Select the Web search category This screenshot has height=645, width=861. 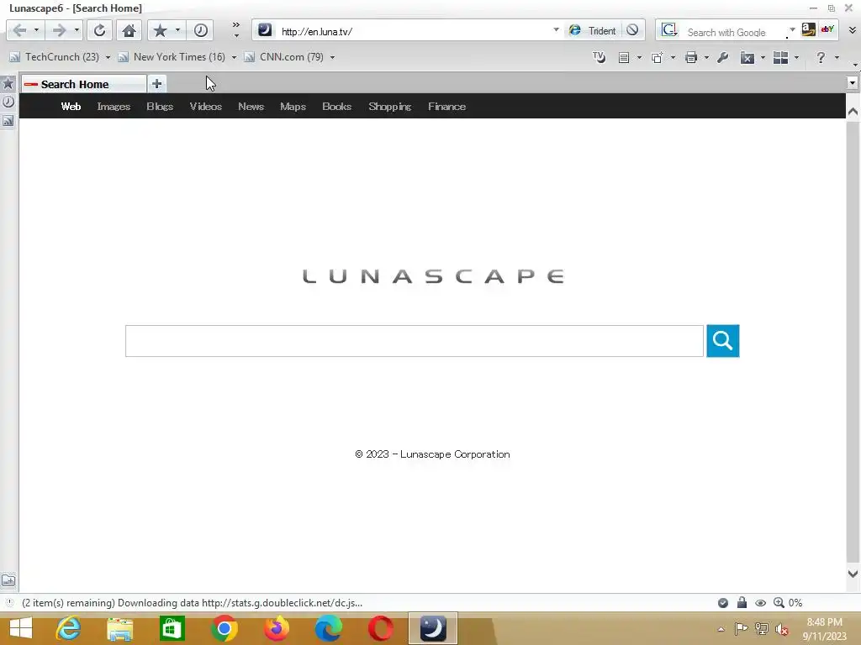tap(71, 107)
